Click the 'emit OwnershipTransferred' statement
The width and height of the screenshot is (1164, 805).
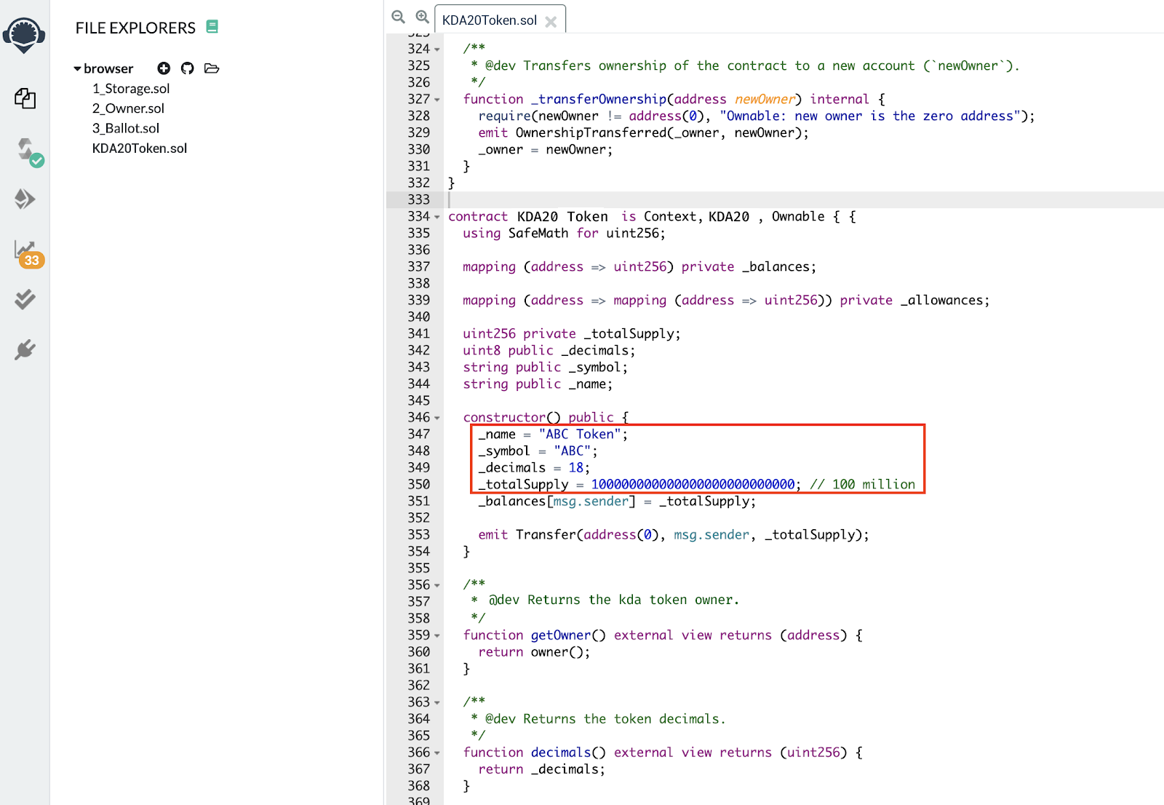pyautogui.click(x=643, y=133)
